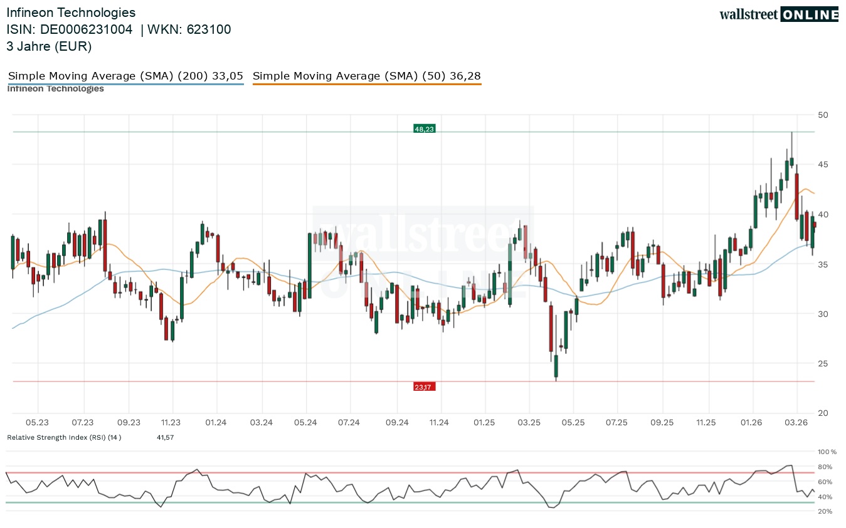This screenshot has width=846, height=528.
Task: Toggle the SMA (50) legend entry
Action: click(367, 76)
